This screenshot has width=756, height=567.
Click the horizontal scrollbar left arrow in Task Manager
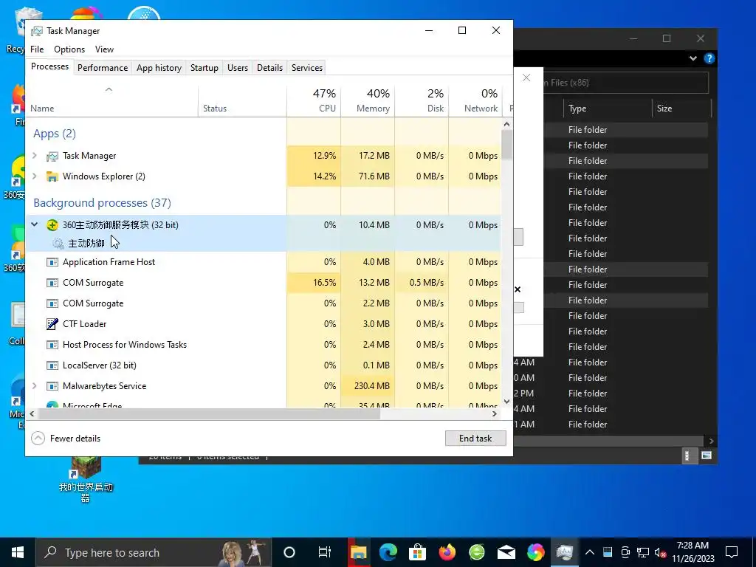pos(32,413)
